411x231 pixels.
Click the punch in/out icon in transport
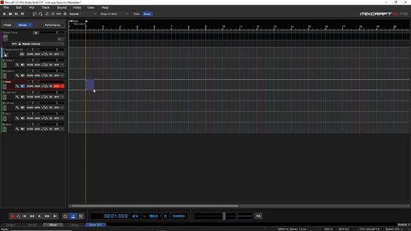81,216
